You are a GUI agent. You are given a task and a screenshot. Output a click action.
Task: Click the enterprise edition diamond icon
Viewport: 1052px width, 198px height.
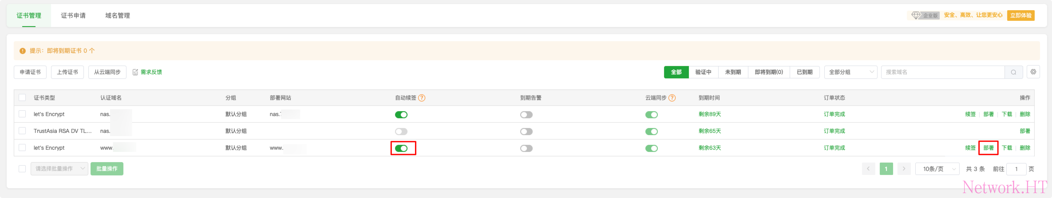coord(916,16)
